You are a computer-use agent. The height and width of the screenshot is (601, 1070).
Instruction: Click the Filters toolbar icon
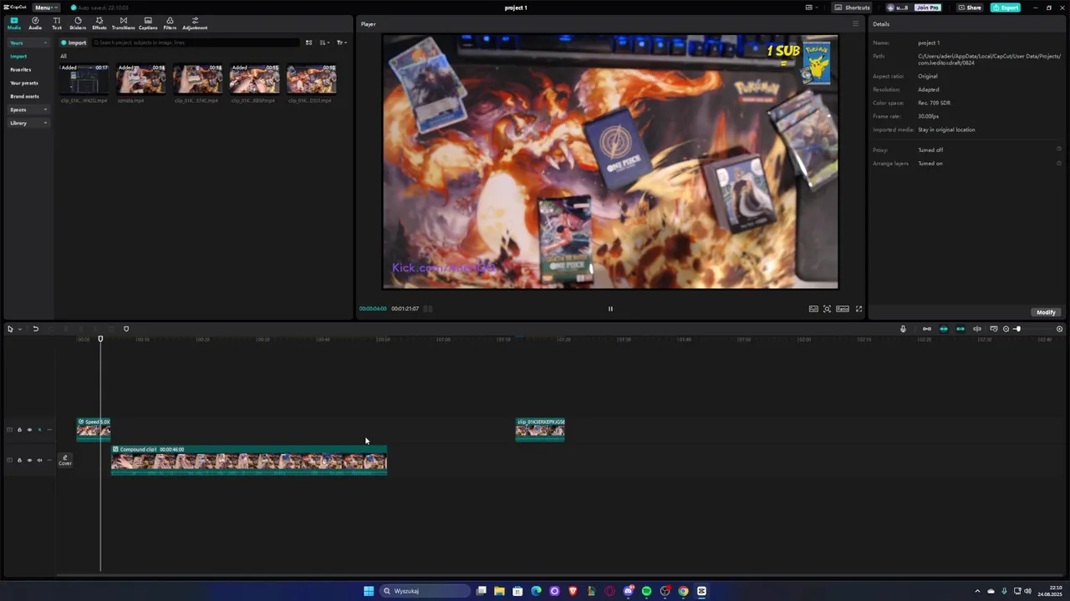[170, 23]
